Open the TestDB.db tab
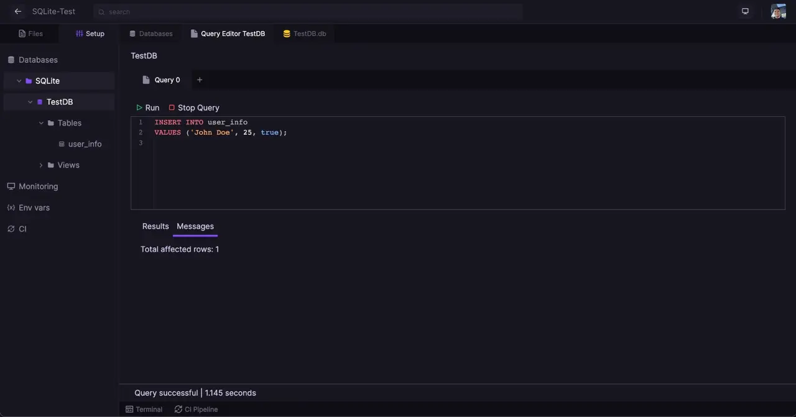 (304, 34)
